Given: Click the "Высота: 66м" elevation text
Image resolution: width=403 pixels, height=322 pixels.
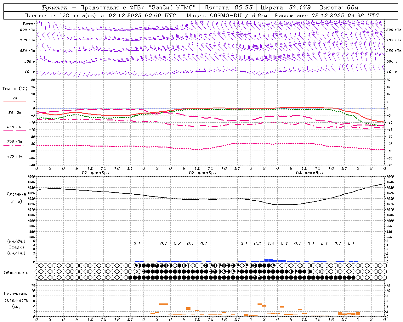Looking at the screenshot, I should click(x=339, y=8).
